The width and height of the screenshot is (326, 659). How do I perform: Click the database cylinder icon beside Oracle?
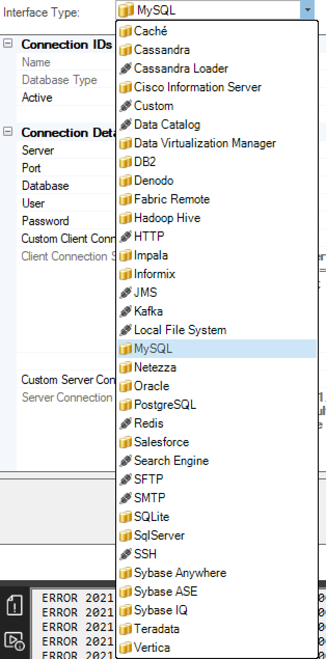click(x=126, y=386)
